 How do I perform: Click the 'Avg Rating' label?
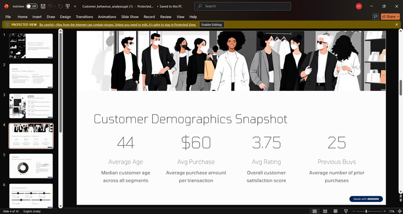click(266, 162)
